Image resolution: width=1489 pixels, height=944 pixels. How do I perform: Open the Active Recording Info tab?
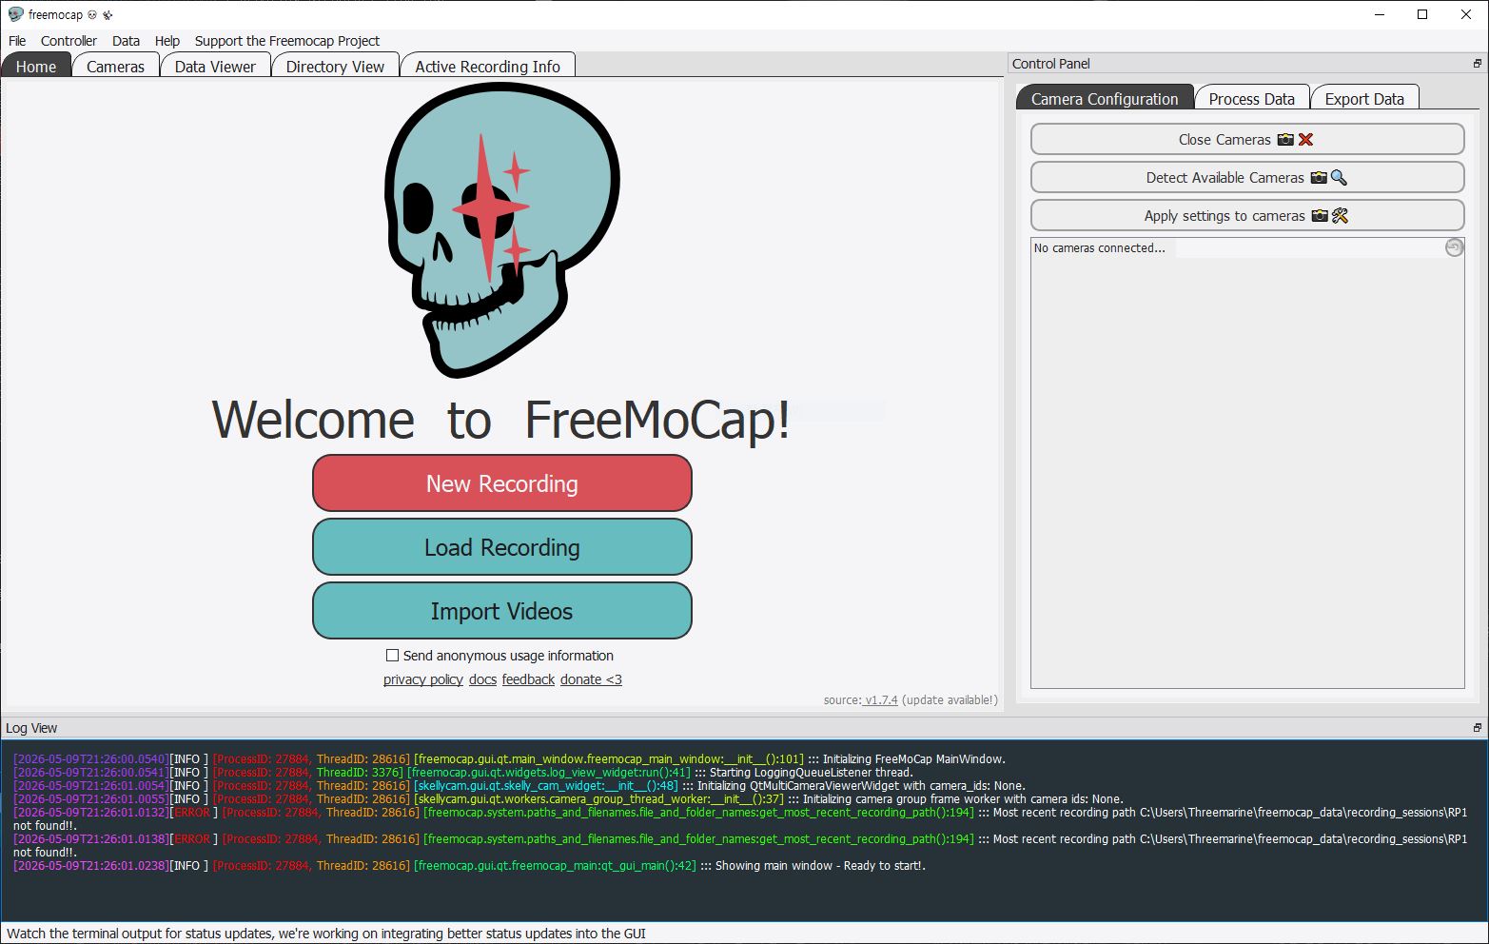487,66
